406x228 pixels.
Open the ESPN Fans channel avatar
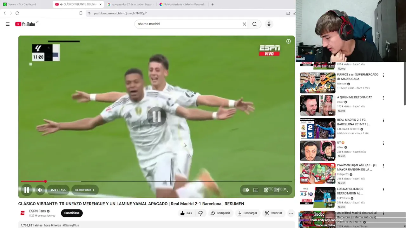[23, 213]
